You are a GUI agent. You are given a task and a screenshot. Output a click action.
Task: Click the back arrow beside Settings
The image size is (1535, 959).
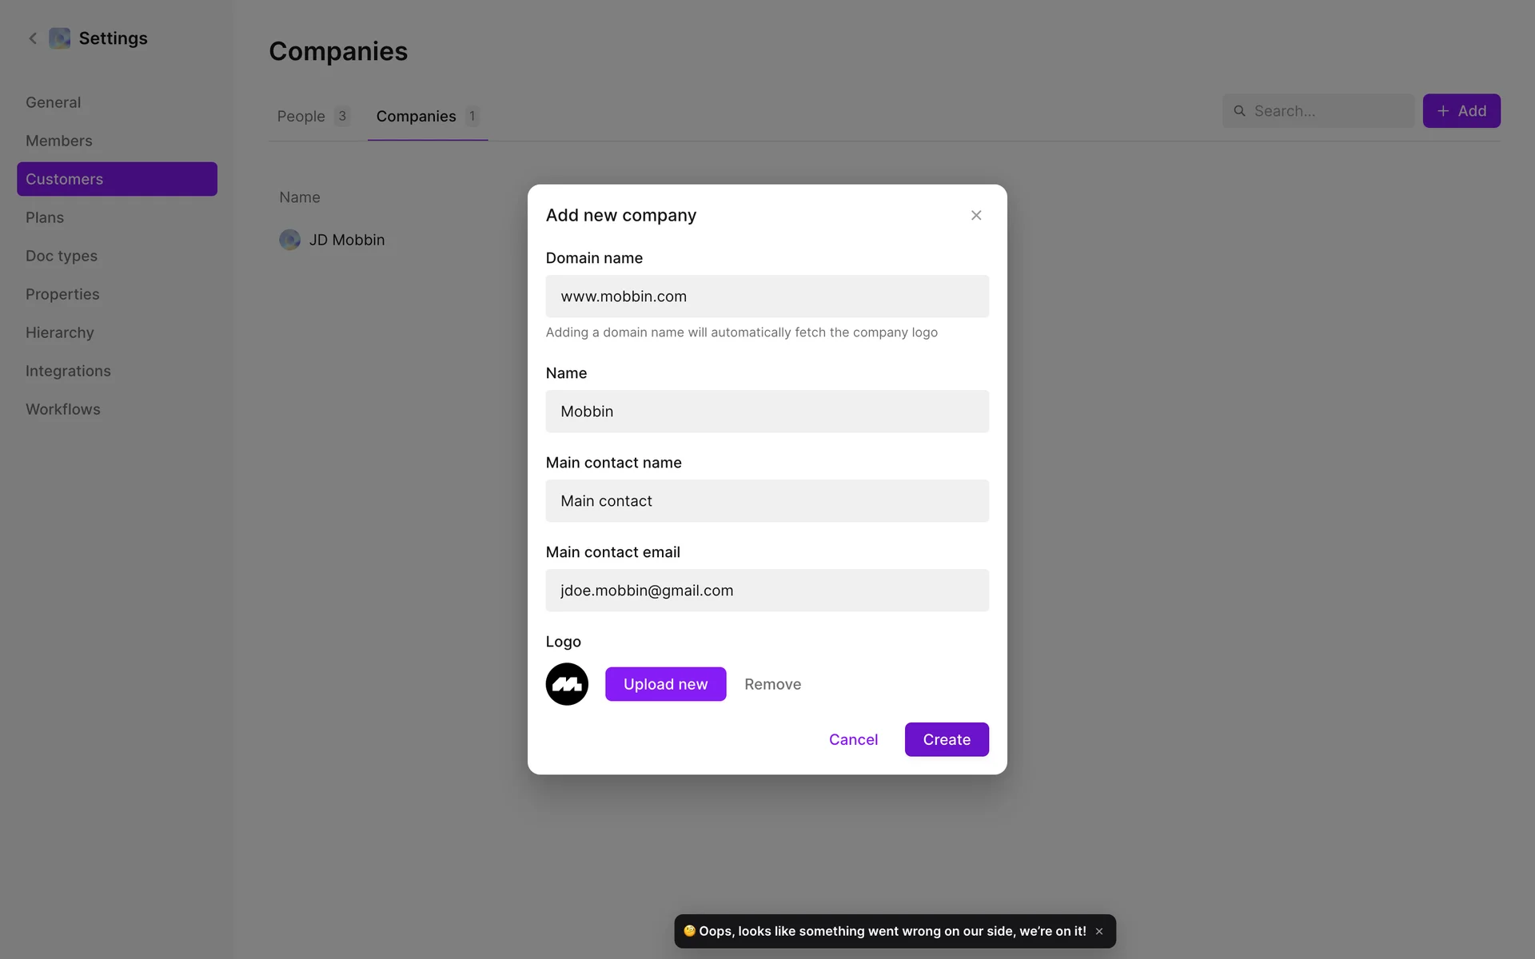pyautogui.click(x=33, y=38)
